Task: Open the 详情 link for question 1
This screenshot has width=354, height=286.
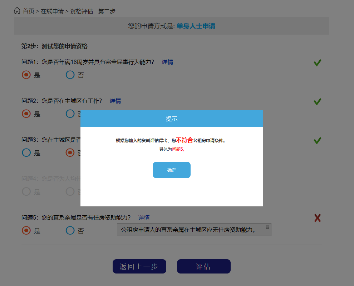Action: click(167, 62)
